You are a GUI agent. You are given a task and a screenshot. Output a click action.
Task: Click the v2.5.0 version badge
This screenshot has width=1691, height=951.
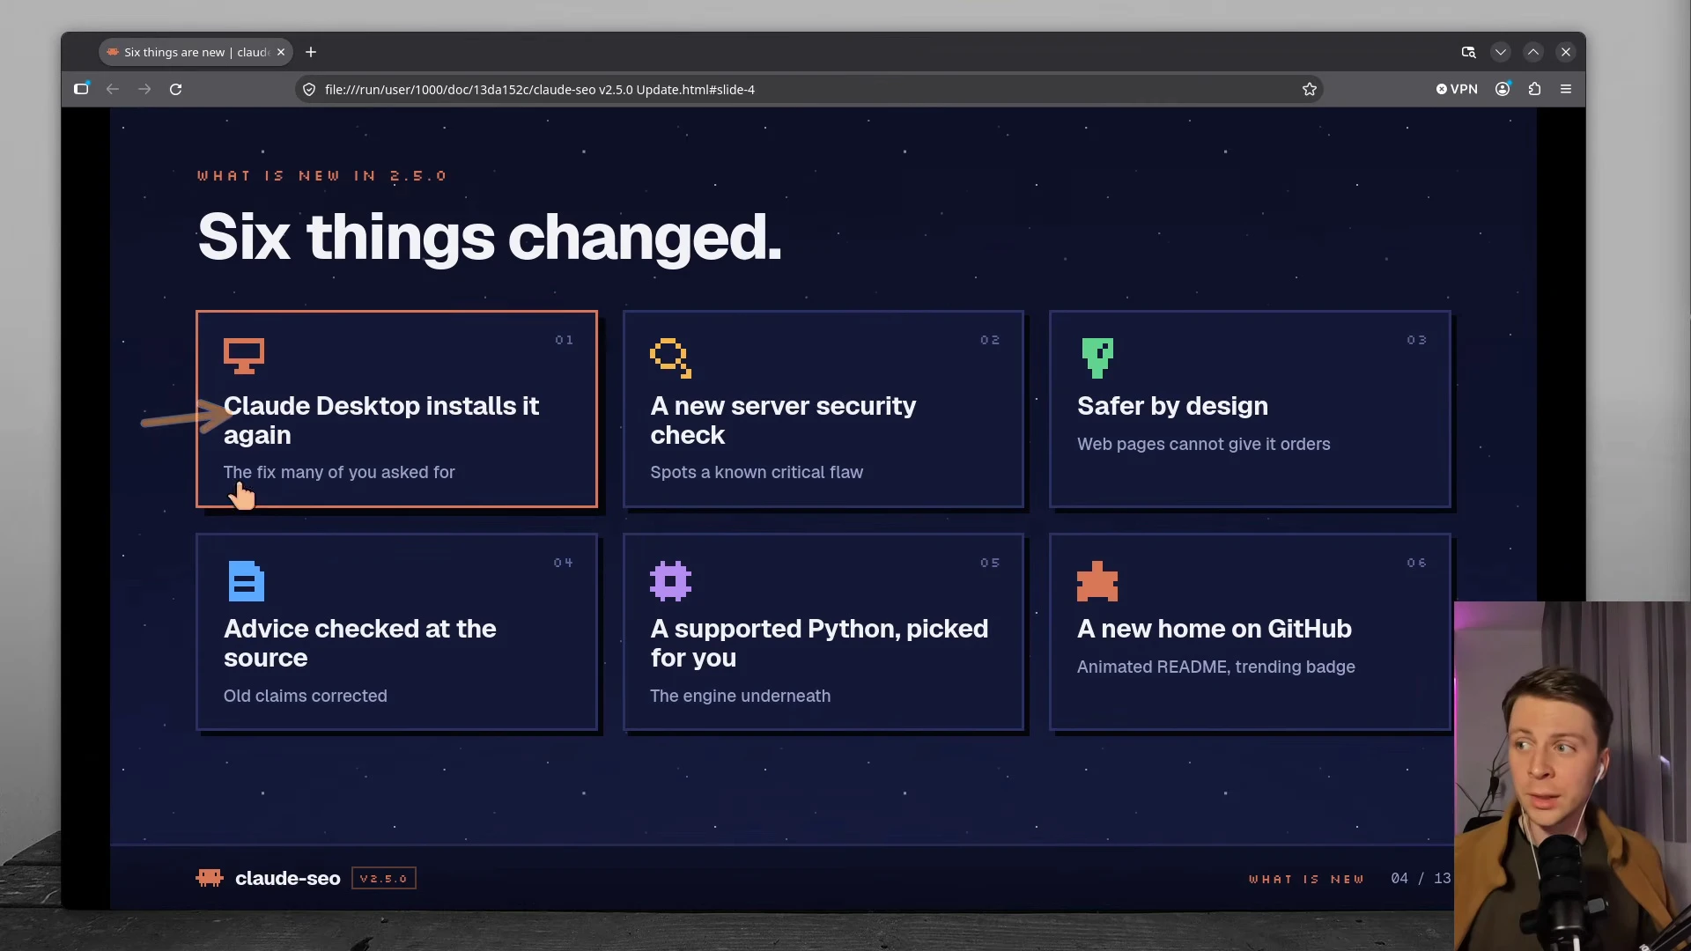coord(384,878)
